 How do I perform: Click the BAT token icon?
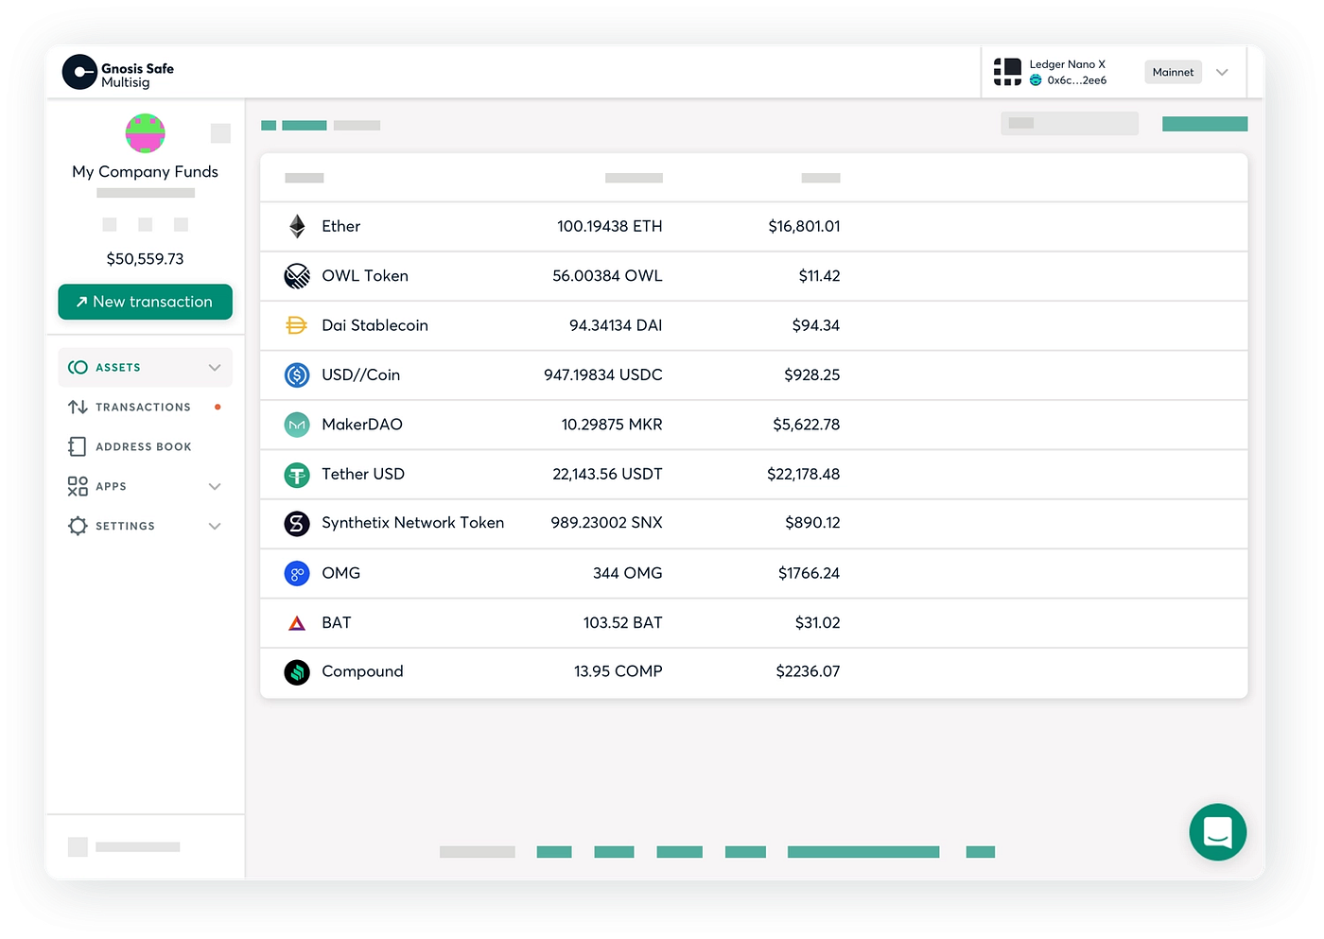coord(297,623)
